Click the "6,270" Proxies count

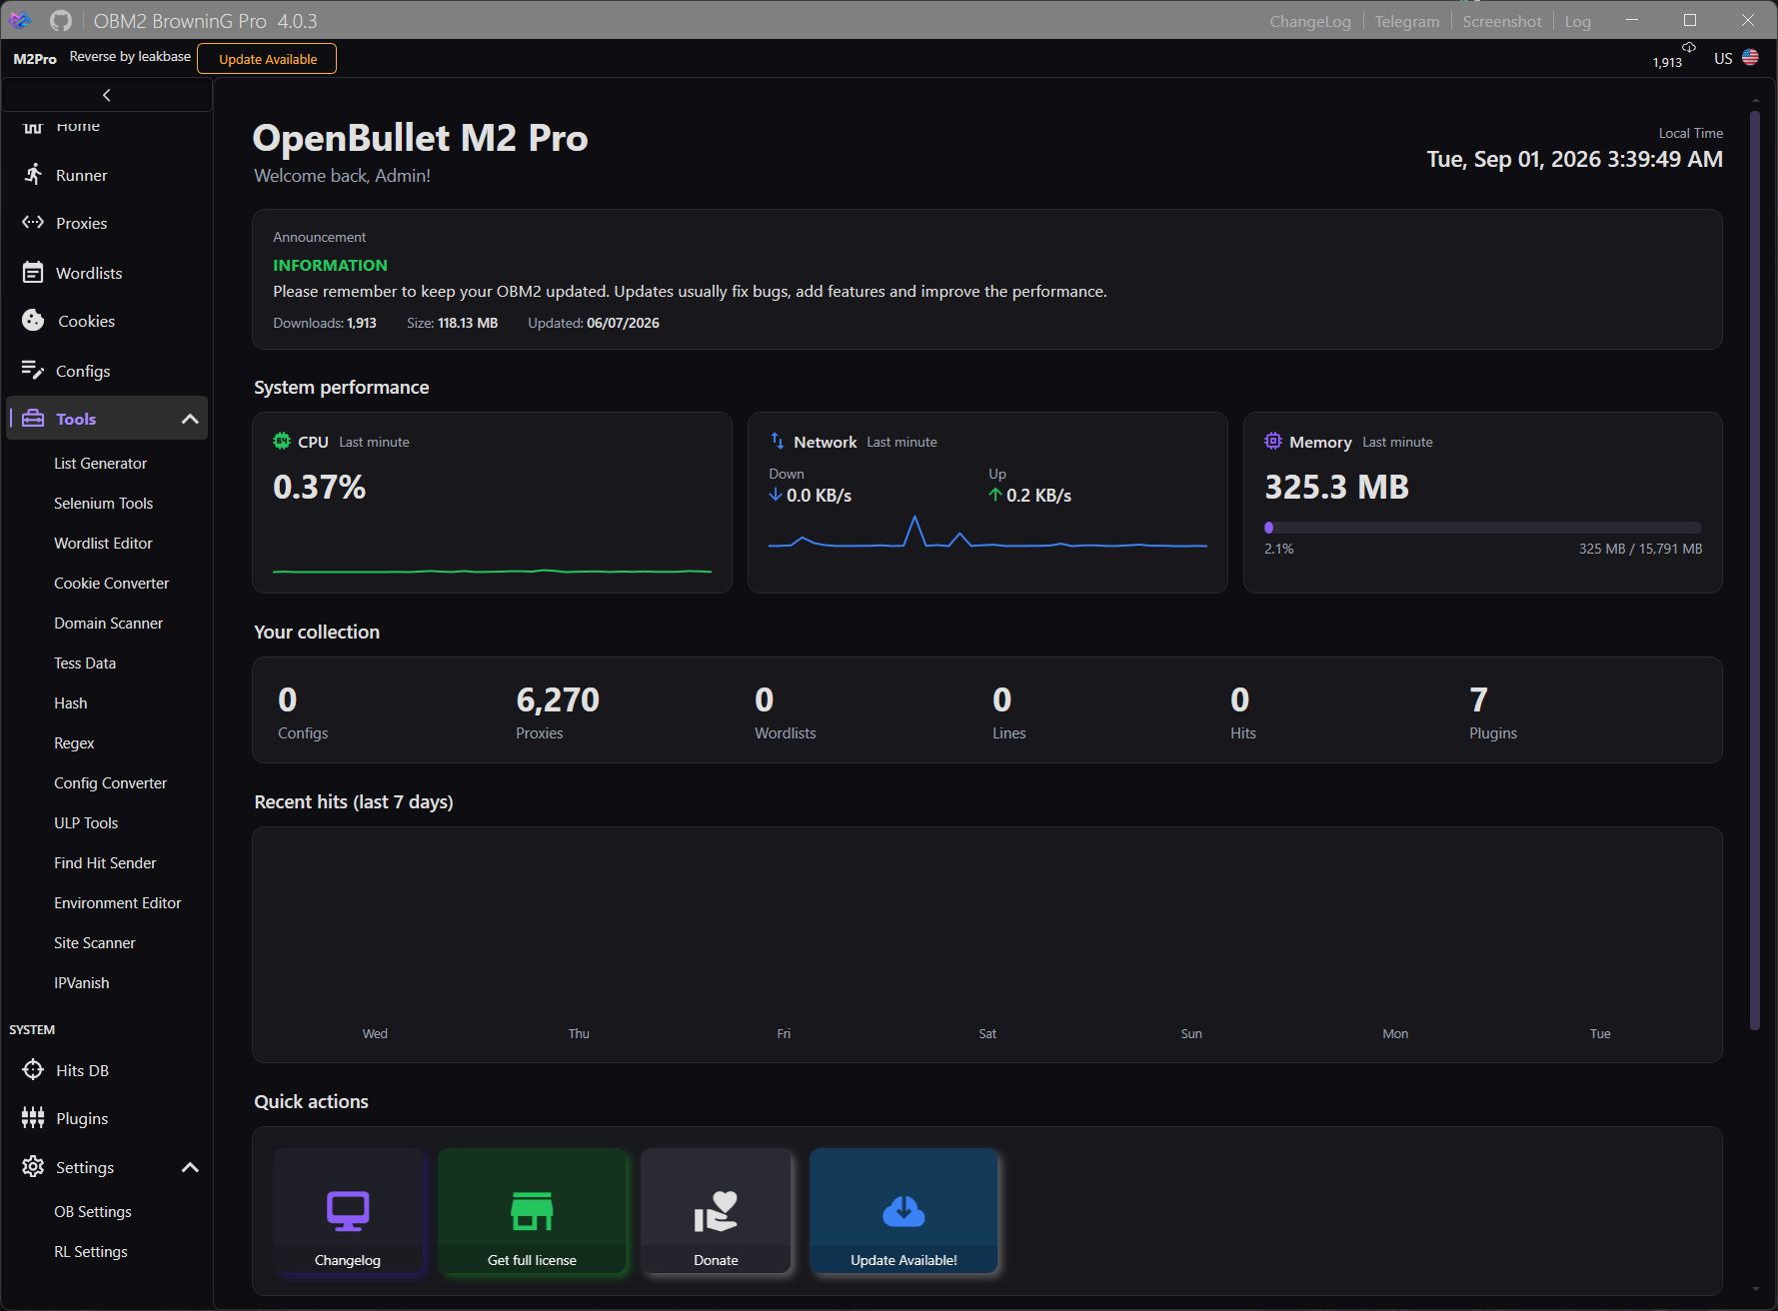pyautogui.click(x=558, y=699)
